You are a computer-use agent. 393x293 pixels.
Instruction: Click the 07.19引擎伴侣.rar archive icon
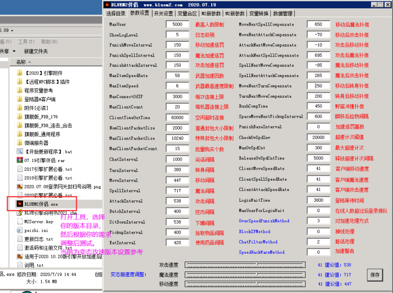[x=20, y=160]
